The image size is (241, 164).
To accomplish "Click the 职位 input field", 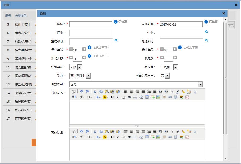I will (91, 24).
